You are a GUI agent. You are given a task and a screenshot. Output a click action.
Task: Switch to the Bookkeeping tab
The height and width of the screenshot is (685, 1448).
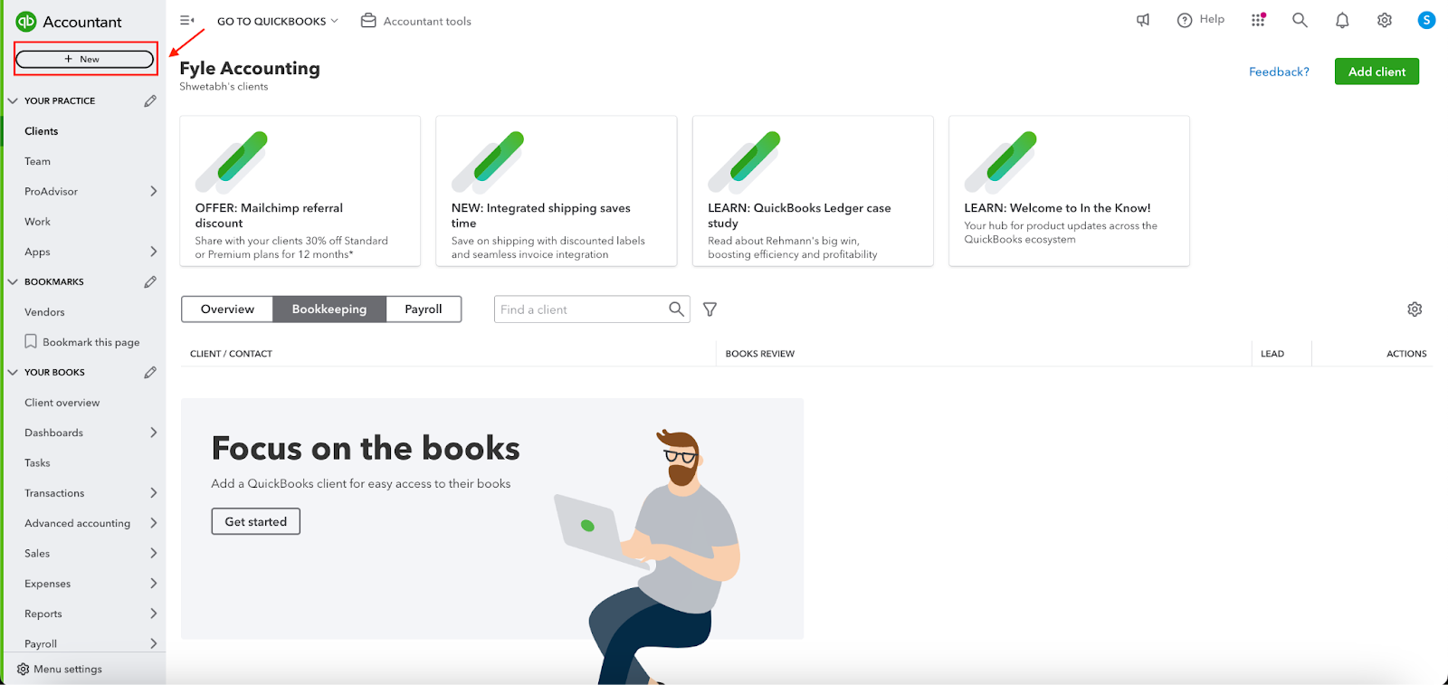(x=329, y=309)
